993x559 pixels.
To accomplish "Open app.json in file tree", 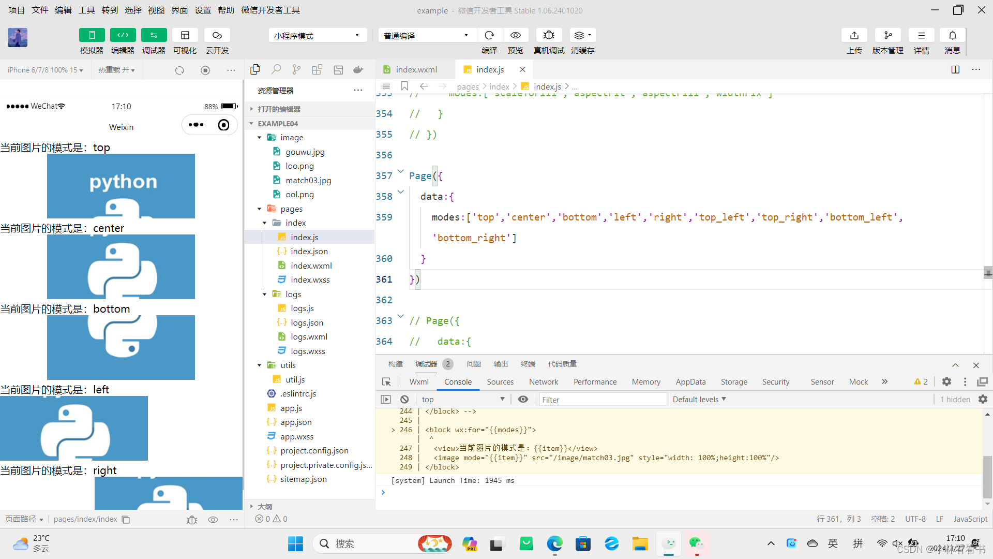I will [x=296, y=422].
